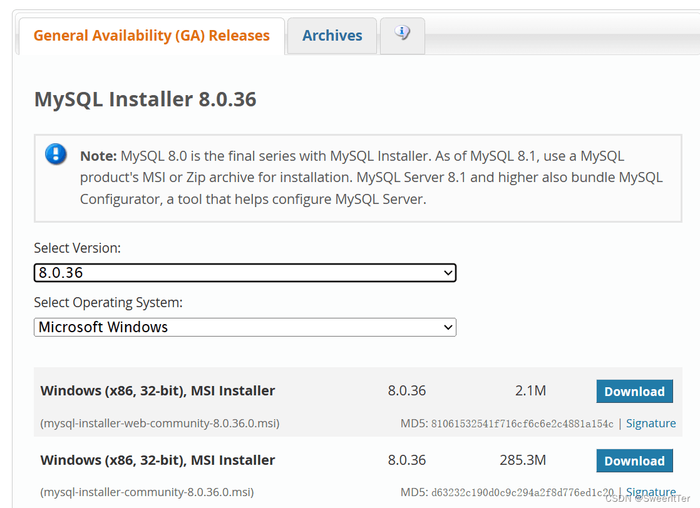Open the Signature link for the 285.3M installer
The width and height of the screenshot is (700, 508).
click(x=651, y=492)
